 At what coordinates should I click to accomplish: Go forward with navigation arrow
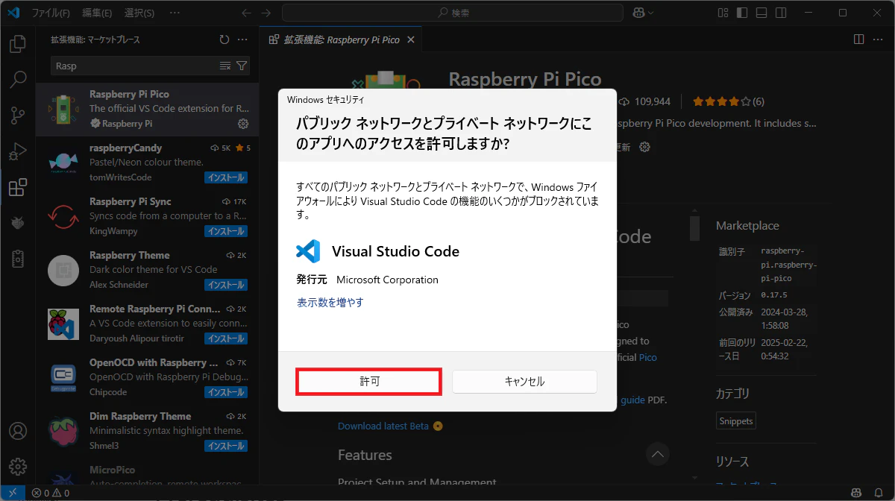click(266, 13)
